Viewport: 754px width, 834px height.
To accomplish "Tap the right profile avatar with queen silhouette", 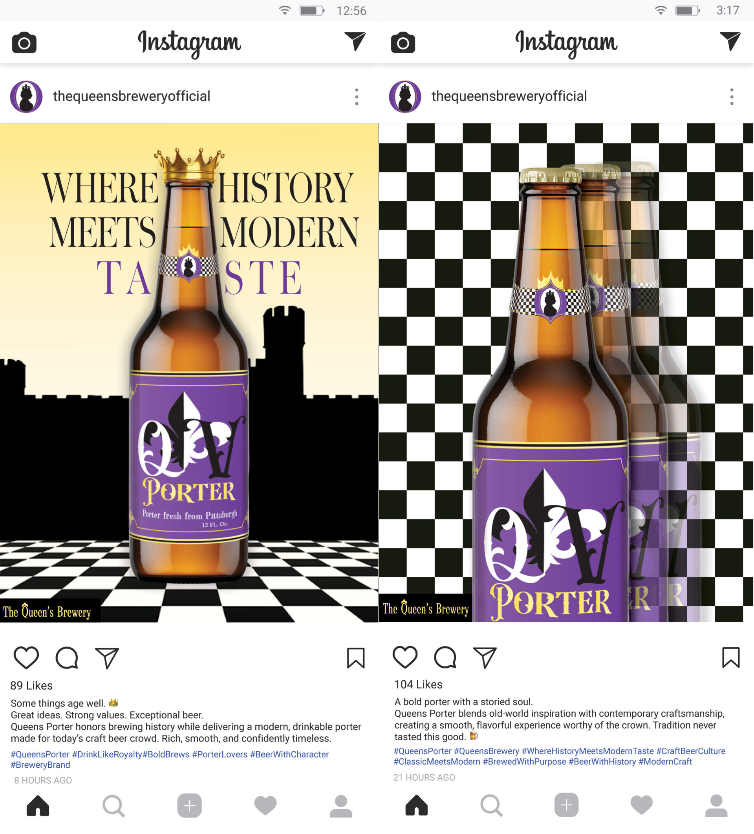I will click(405, 97).
